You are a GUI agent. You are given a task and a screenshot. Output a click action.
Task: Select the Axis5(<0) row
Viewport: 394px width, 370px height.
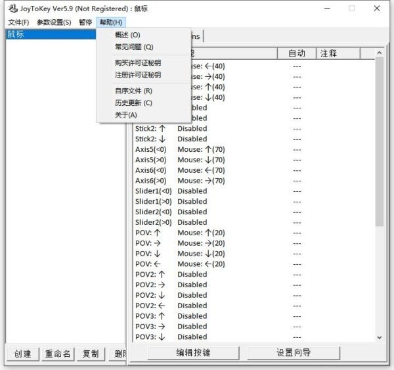[253, 149]
